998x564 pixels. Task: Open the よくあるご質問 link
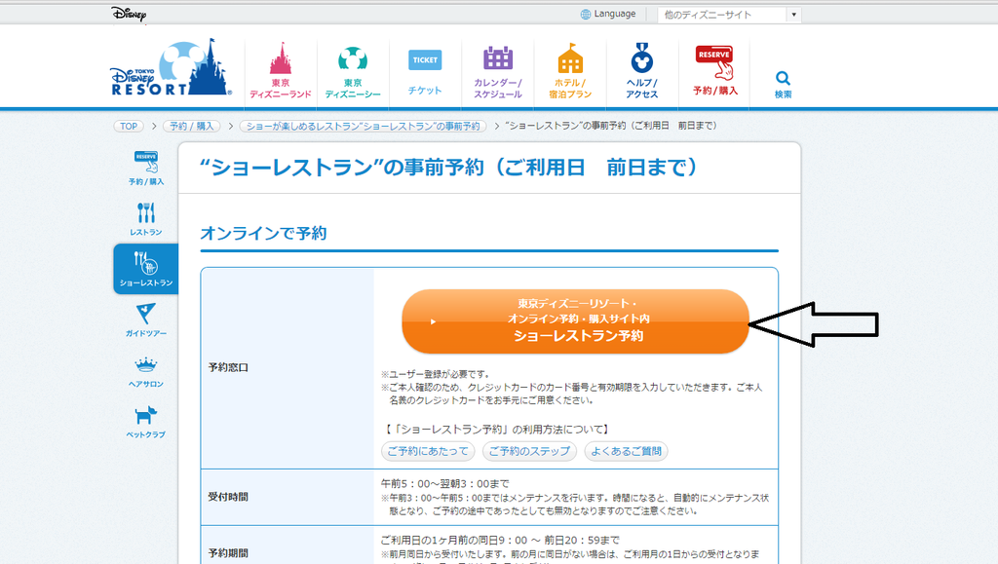pyautogui.click(x=627, y=451)
